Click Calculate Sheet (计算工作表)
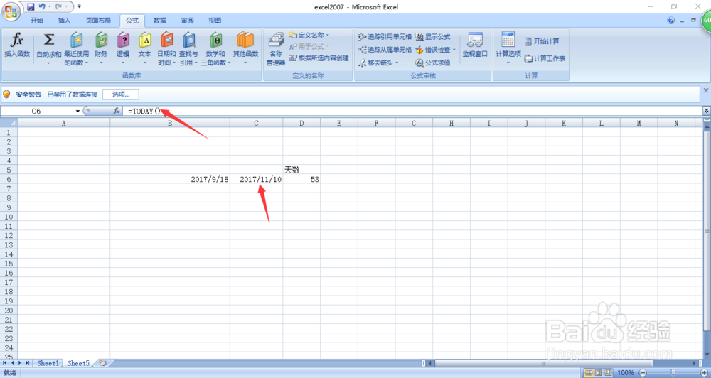The width and height of the screenshot is (711, 378). [x=545, y=58]
